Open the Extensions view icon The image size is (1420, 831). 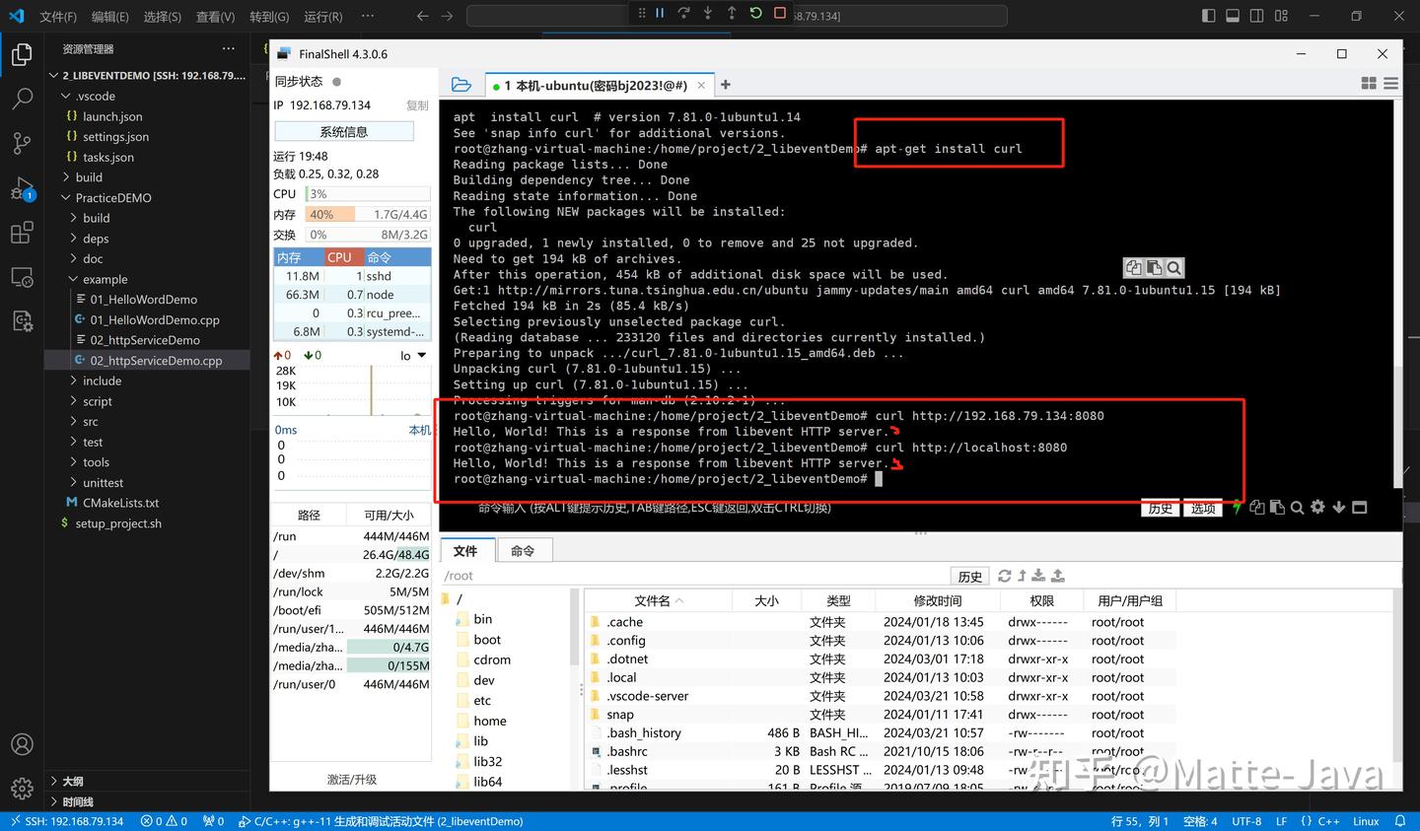[22, 231]
